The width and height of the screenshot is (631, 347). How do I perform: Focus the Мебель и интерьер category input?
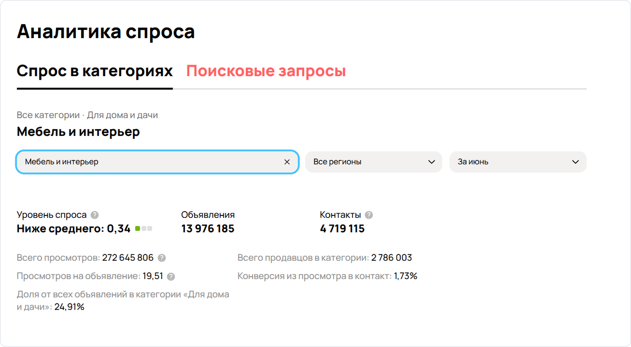coord(145,162)
